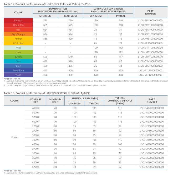Select part number L1CU-AMB1000000000

(150, 39)
